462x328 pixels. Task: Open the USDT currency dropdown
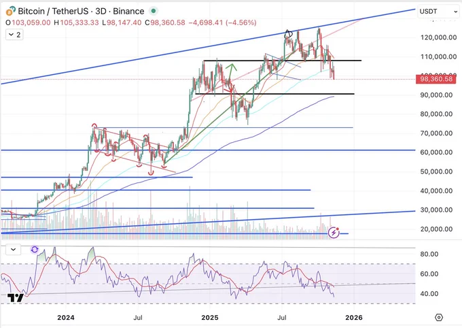438,12
